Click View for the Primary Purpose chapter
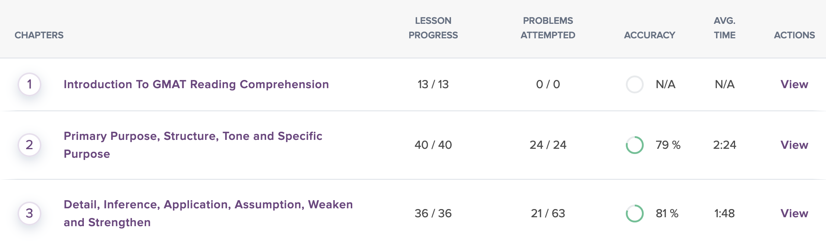Screen dimensions: 826x247 [794, 145]
